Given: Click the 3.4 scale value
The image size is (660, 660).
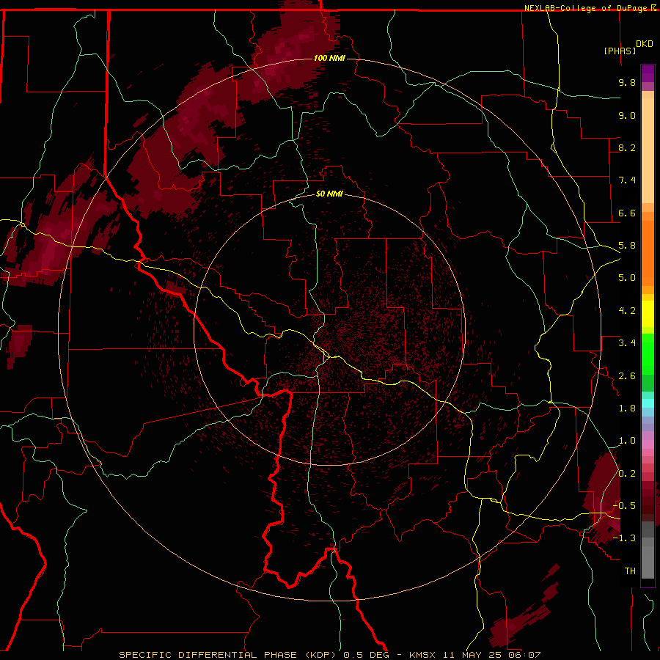Looking at the screenshot, I should [x=627, y=343].
